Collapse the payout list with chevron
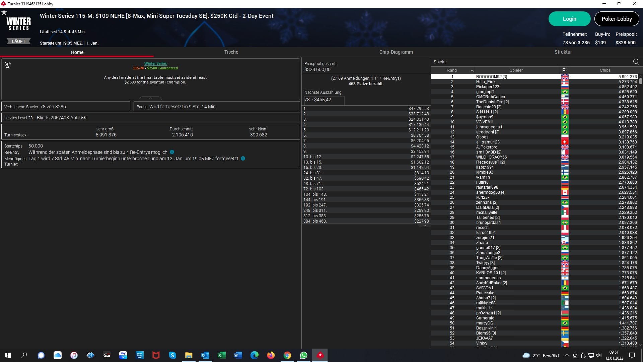Viewport: 643px width, 362px height. click(x=424, y=226)
